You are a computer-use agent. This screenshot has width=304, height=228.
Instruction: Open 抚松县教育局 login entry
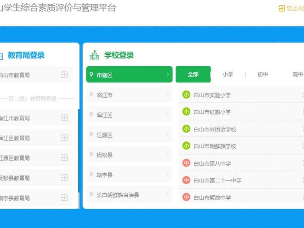(36, 177)
